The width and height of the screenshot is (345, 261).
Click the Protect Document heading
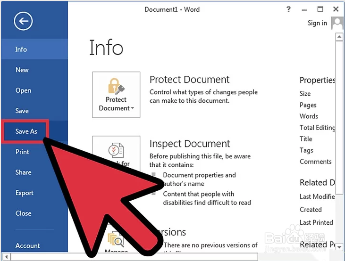click(x=189, y=80)
